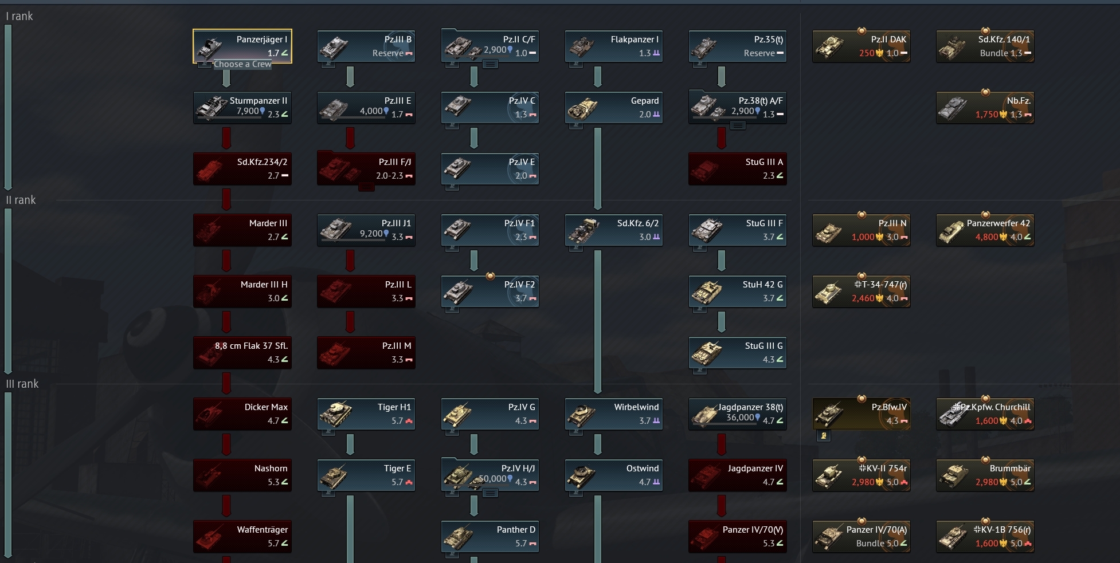
Task: Click the crew badge under Pz.Bfw.IV
Action: tap(824, 436)
